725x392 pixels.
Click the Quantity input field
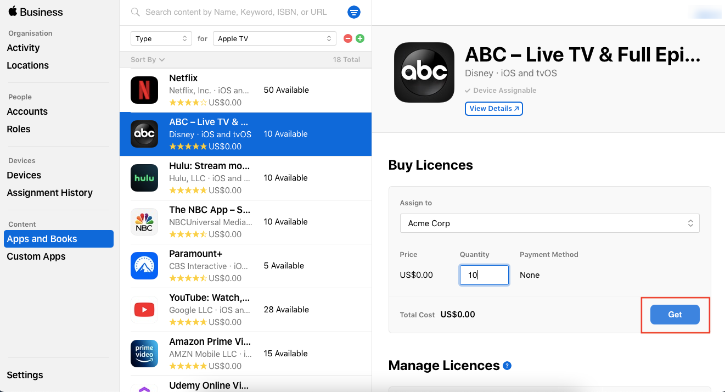tap(484, 275)
